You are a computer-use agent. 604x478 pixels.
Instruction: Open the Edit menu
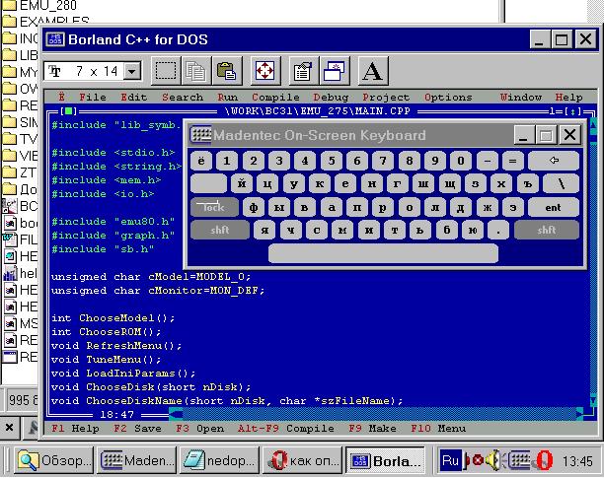[133, 98]
